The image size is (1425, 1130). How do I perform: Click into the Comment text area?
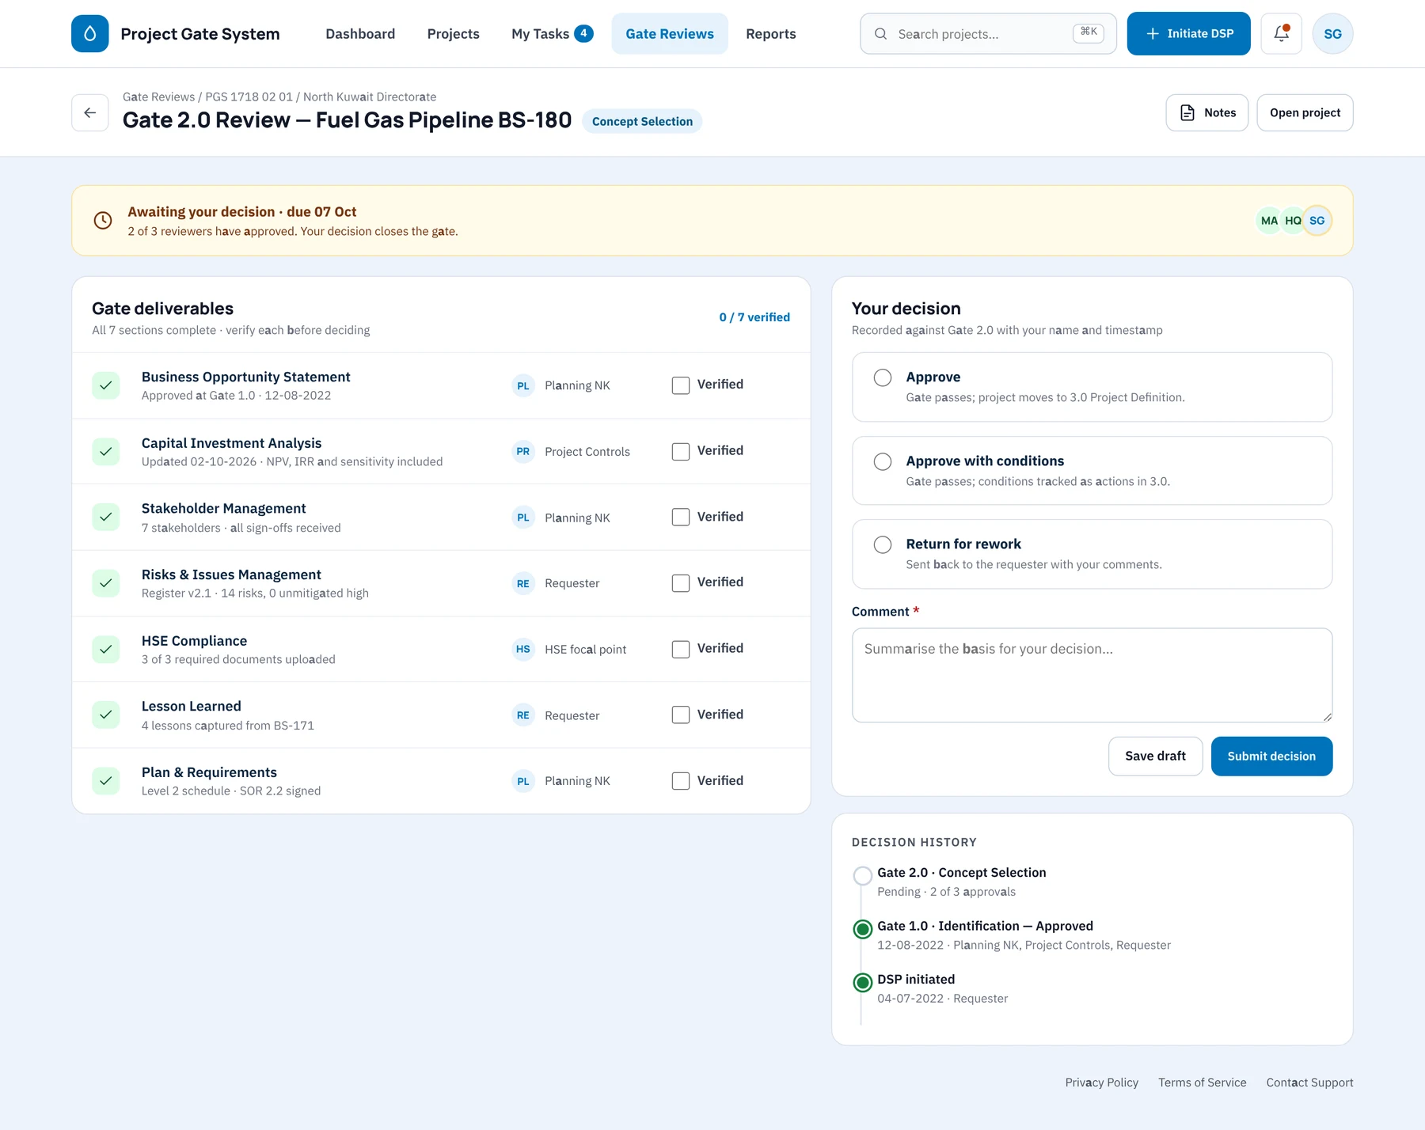click(x=1092, y=675)
